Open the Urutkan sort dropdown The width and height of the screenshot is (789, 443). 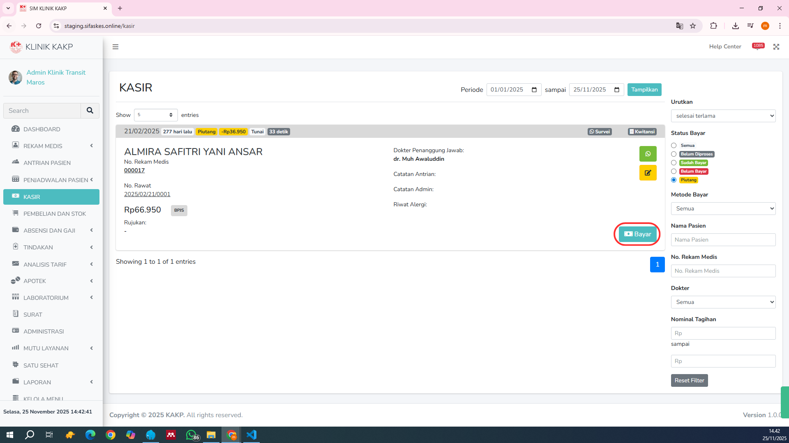[x=723, y=116]
